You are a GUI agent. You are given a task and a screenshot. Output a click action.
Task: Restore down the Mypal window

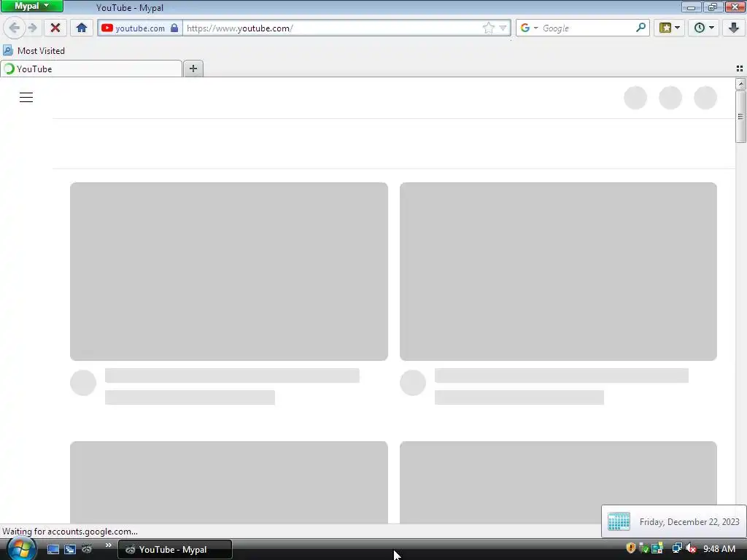(713, 7)
